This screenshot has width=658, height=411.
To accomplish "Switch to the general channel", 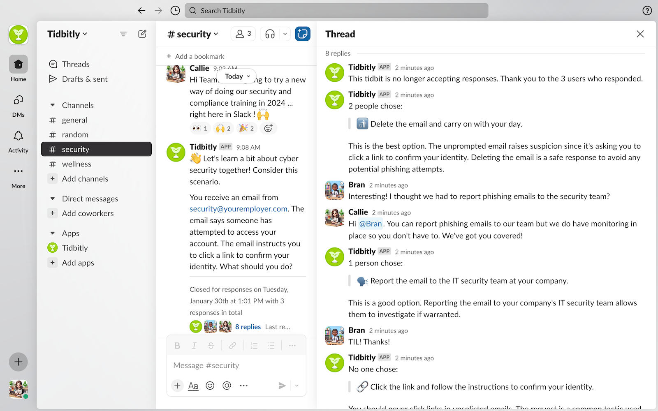I will [96, 120].
